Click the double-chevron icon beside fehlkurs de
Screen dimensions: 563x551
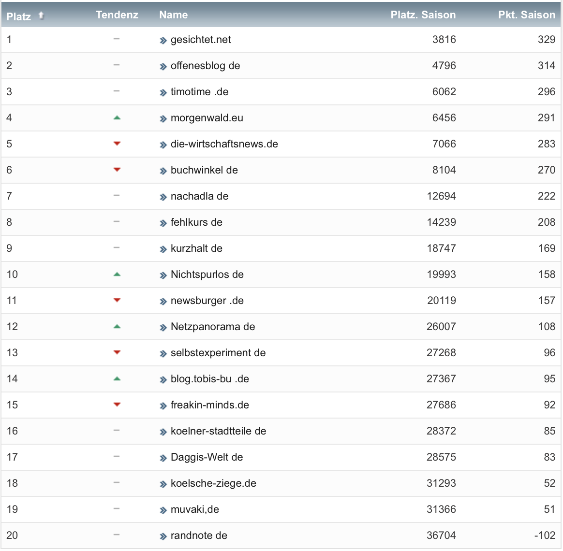pyautogui.click(x=163, y=223)
